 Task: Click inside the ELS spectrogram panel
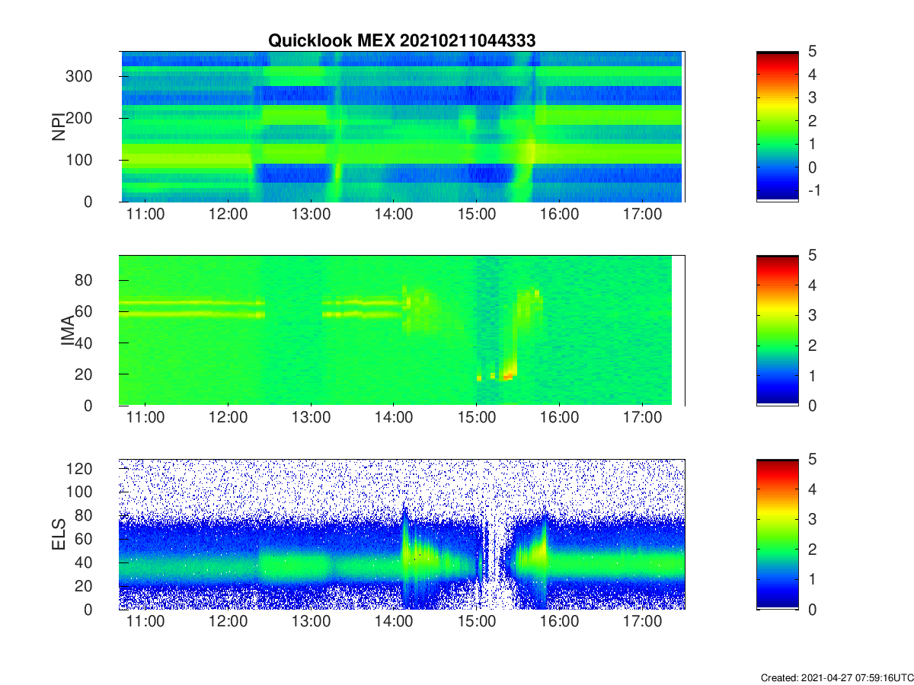tap(401, 534)
